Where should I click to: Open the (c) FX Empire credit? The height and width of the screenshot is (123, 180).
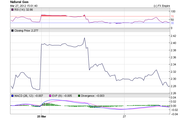(x=162, y=6)
